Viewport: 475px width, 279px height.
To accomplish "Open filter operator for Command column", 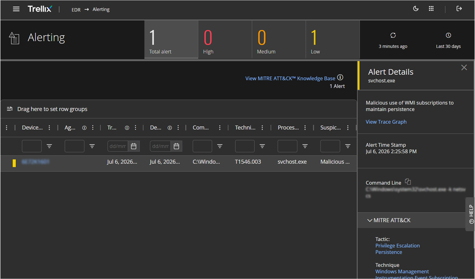I will click(x=220, y=146).
